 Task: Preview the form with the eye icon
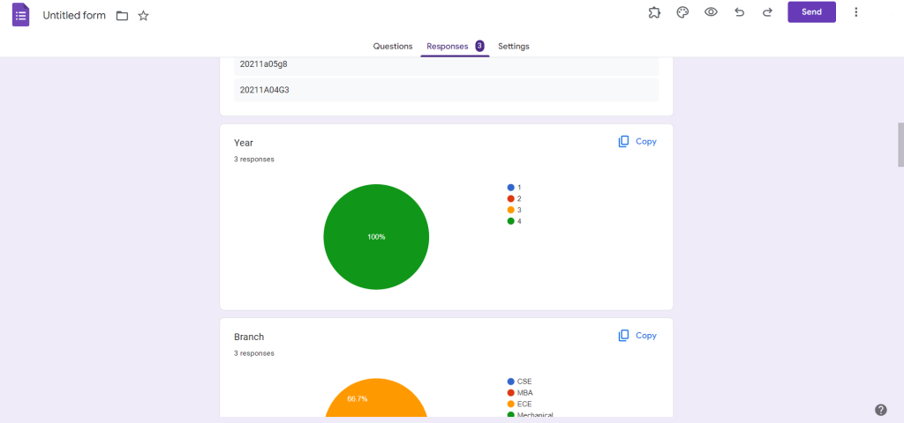(711, 12)
